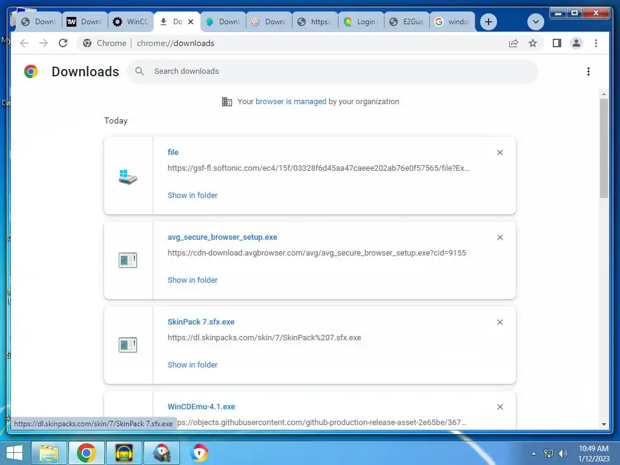
Task: Show hidden system tray icons
Action: 533,453
